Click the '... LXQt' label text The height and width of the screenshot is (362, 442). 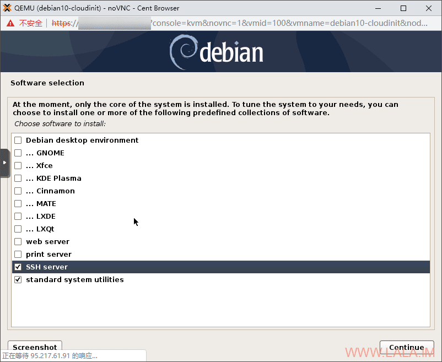point(40,229)
